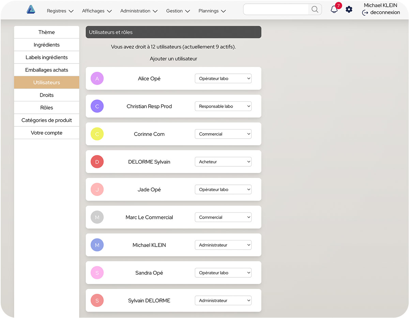This screenshot has width=409, height=318.
Task: Expand the role selector for Jade Opé
Action: click(223, 190)
